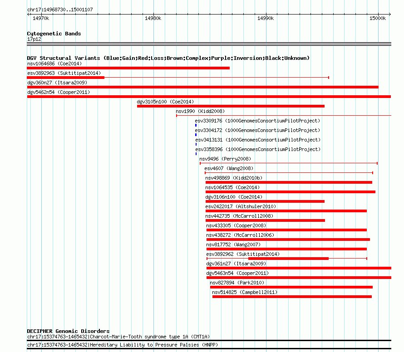Click the 17p12 band label
The width and height of the screenshot is (404, 352).
pos(34,39)
